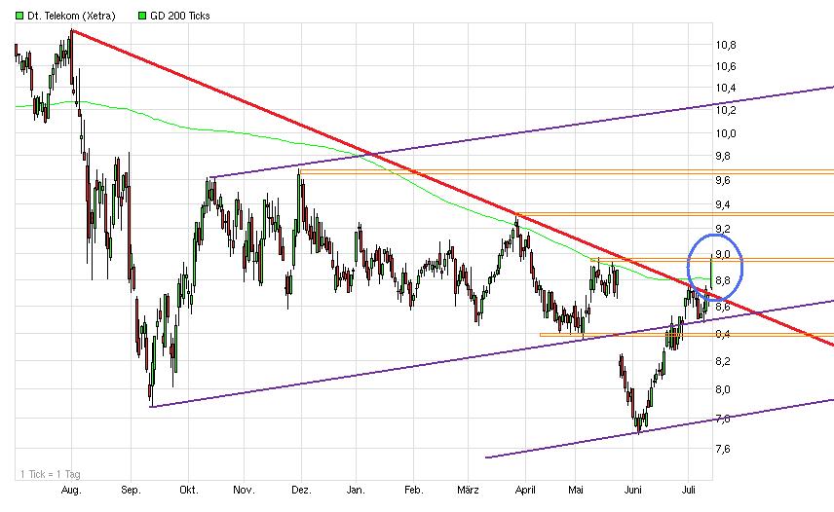Viewport: 834px width, 512px height.
Task: Click the green GD 200 Ticks legend square
Action: click(x=141, y=16)
